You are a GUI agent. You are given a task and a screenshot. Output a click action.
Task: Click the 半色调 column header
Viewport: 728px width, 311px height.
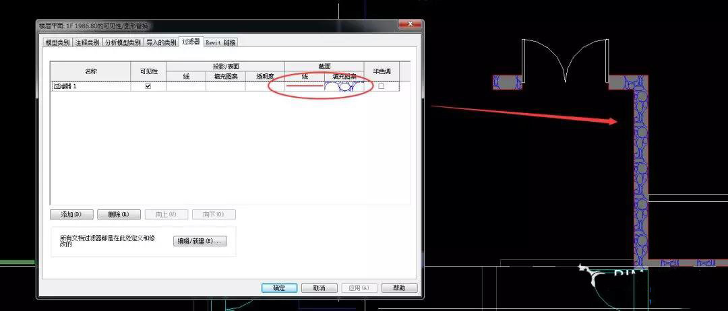(x=382, y=71)
